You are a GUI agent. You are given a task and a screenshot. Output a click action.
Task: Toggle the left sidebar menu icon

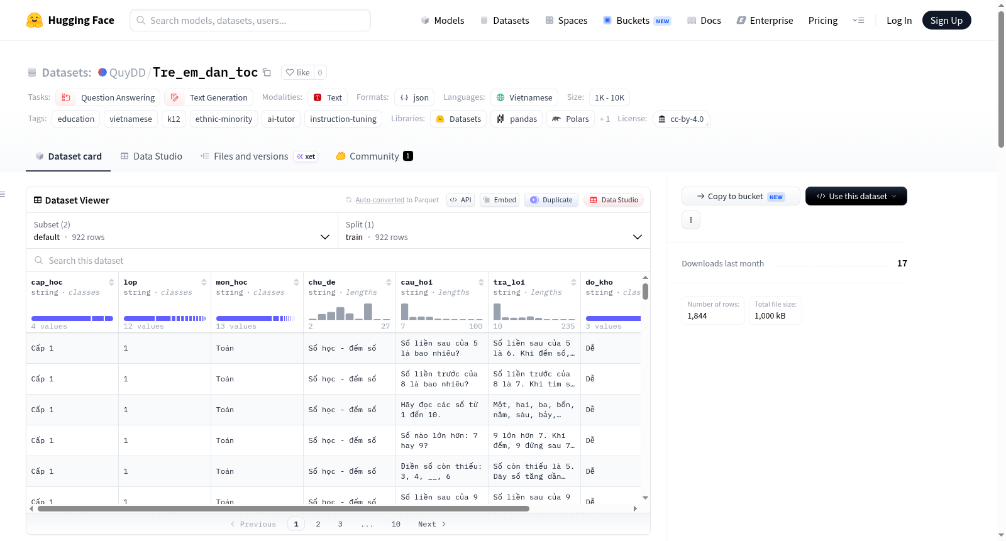pyautogui.click(x=3, y=194)
